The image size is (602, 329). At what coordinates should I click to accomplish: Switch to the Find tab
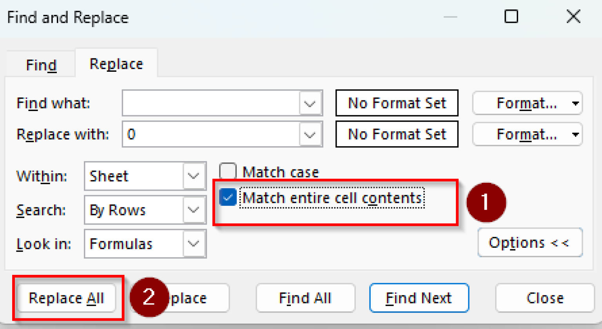pyautogui.click(x=41, y=65)
